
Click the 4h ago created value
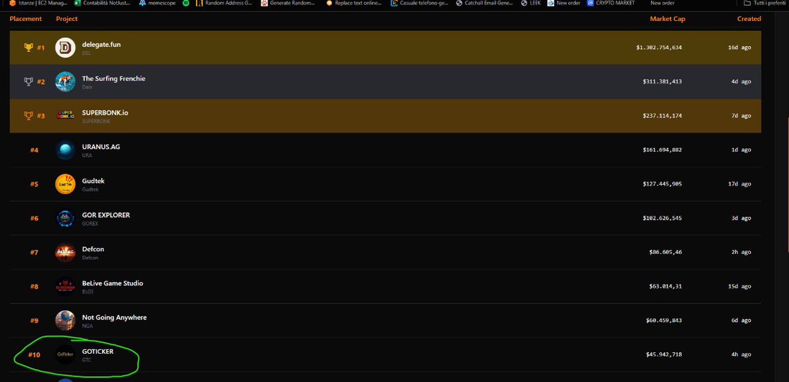(x=741, y=355)
